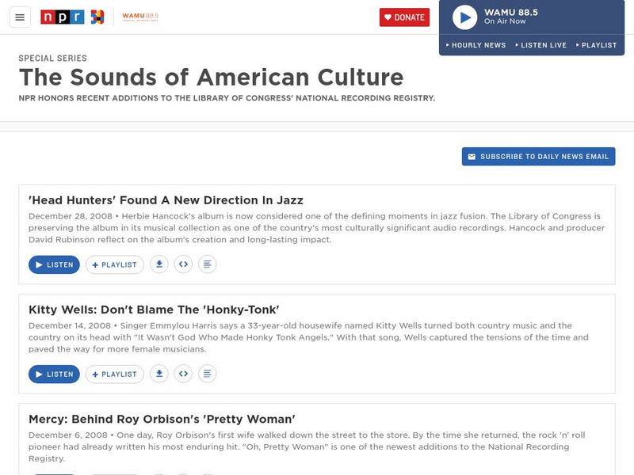
Task: Click the WAMU 88.5 station logo
Action: (139, 17)
